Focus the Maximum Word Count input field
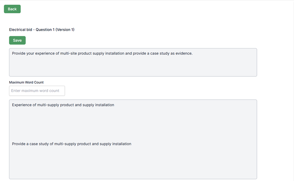 [x=37, y=91]
